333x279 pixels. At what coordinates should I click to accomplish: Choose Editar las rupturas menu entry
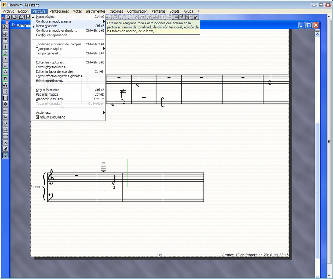click(68, 62)
